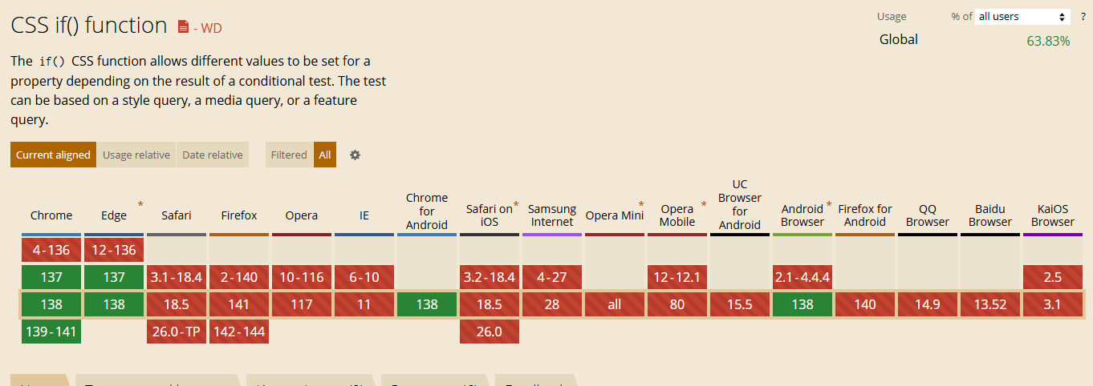
Task: Select the Filtered browsers option
Action: pos(289,155)
